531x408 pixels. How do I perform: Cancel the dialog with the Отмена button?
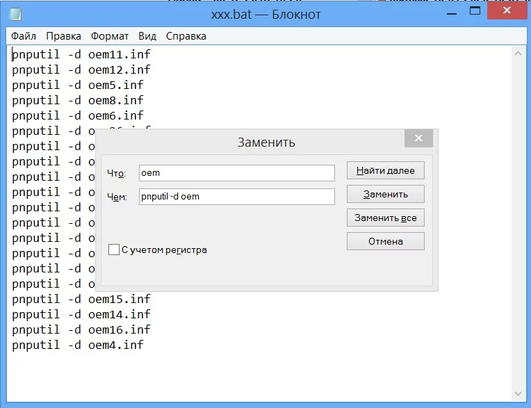[x=385, y=241]
